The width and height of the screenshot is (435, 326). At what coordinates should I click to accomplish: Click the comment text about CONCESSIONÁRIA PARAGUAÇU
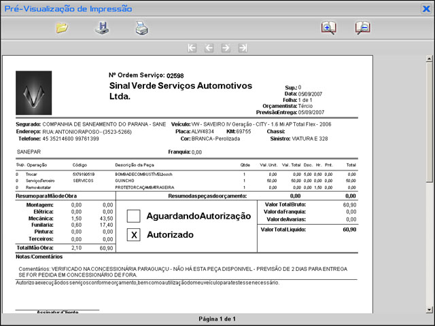click(x=183, y=272)
